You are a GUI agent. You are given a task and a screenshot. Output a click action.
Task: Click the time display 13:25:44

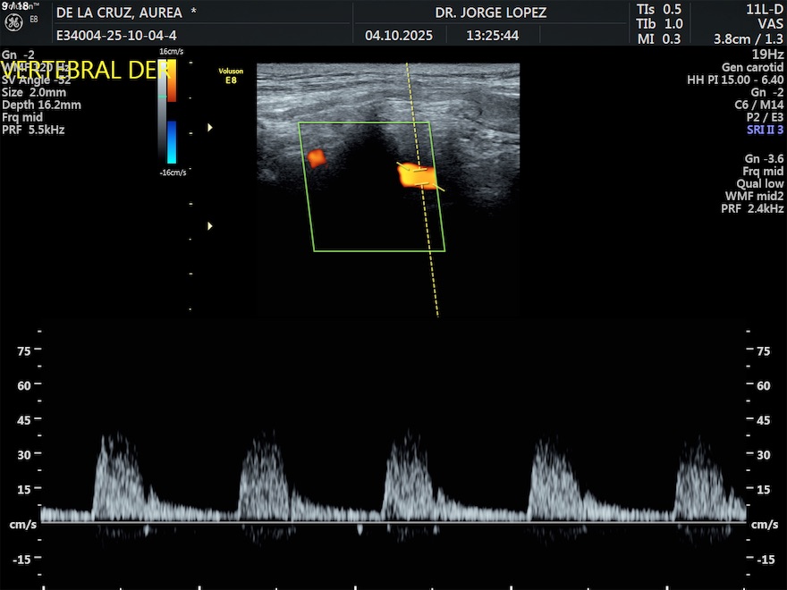coord(492,36)
